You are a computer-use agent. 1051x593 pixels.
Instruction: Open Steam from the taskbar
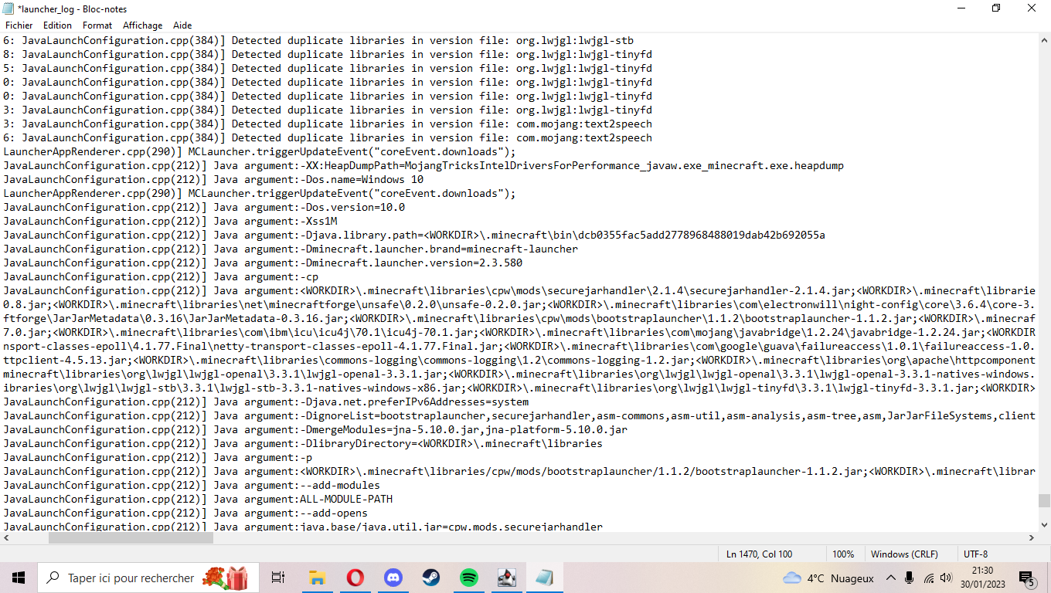(430, 578)
